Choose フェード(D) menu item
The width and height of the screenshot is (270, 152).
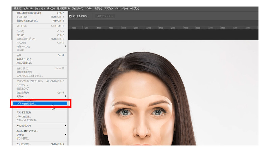coord(40,26)
